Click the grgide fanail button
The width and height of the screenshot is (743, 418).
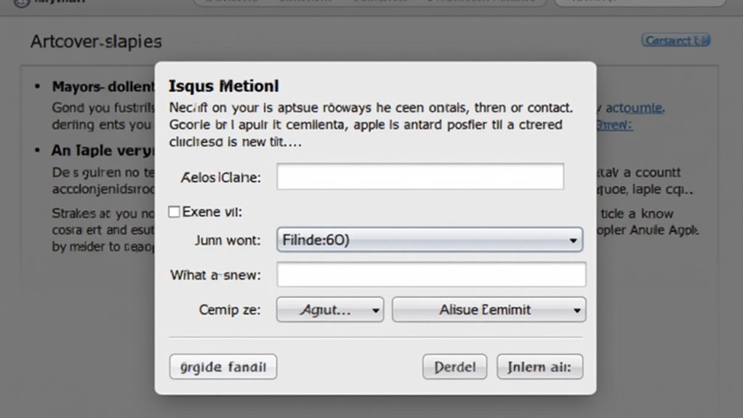coord(223,367)
